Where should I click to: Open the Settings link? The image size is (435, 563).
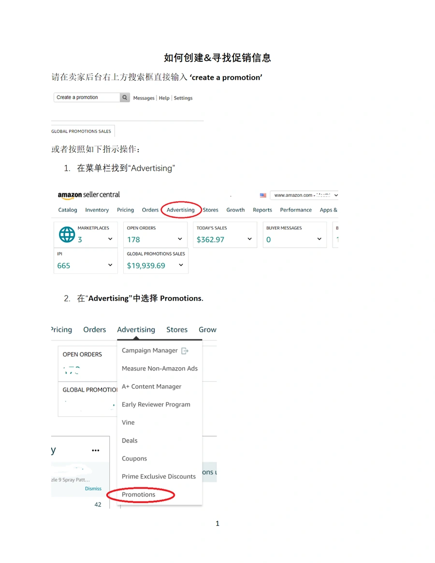pyautogui.click(x=183, y=98)
